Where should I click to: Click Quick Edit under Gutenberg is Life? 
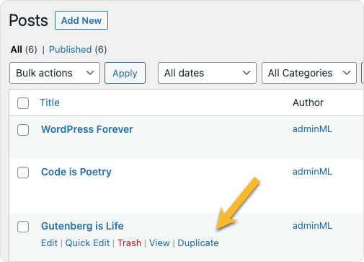(x=87, y=243)
